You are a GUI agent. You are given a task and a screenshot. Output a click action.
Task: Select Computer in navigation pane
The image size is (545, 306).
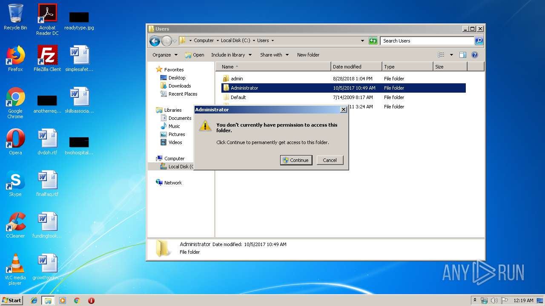coord(174,159)
